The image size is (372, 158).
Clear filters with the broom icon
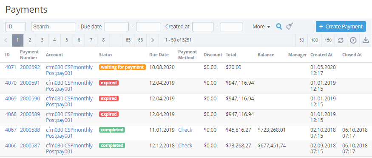tap(290, 26)
